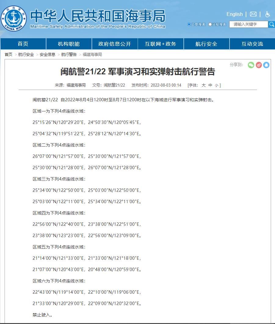This screenshot has width=275, height=324.
Task: Click the 航行警告 breadcrumb link
Action: (69, 54)
